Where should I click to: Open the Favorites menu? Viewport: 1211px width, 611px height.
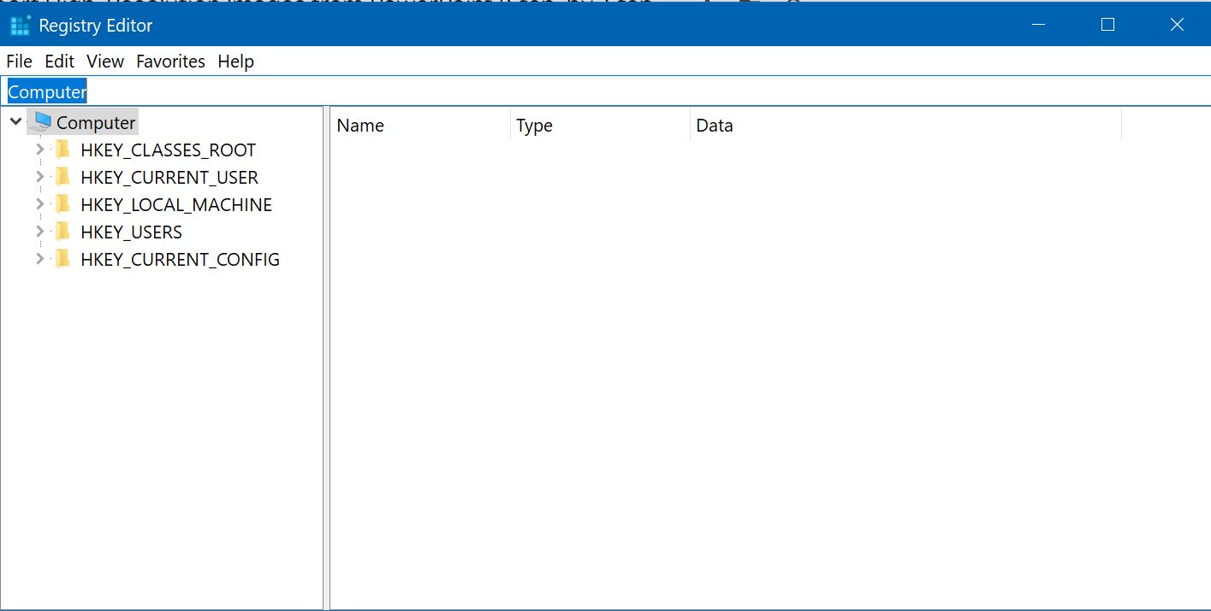[170, 61]
